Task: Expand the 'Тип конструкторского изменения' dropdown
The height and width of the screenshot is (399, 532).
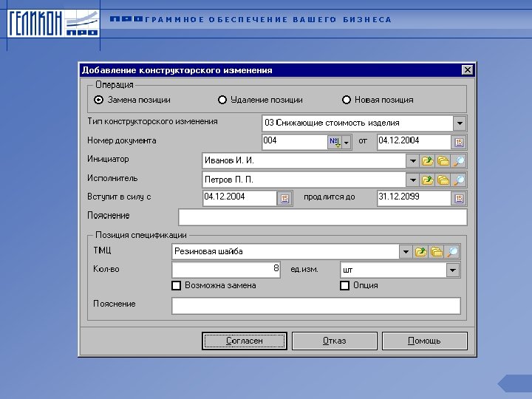Action: click(x=460, y=123)
